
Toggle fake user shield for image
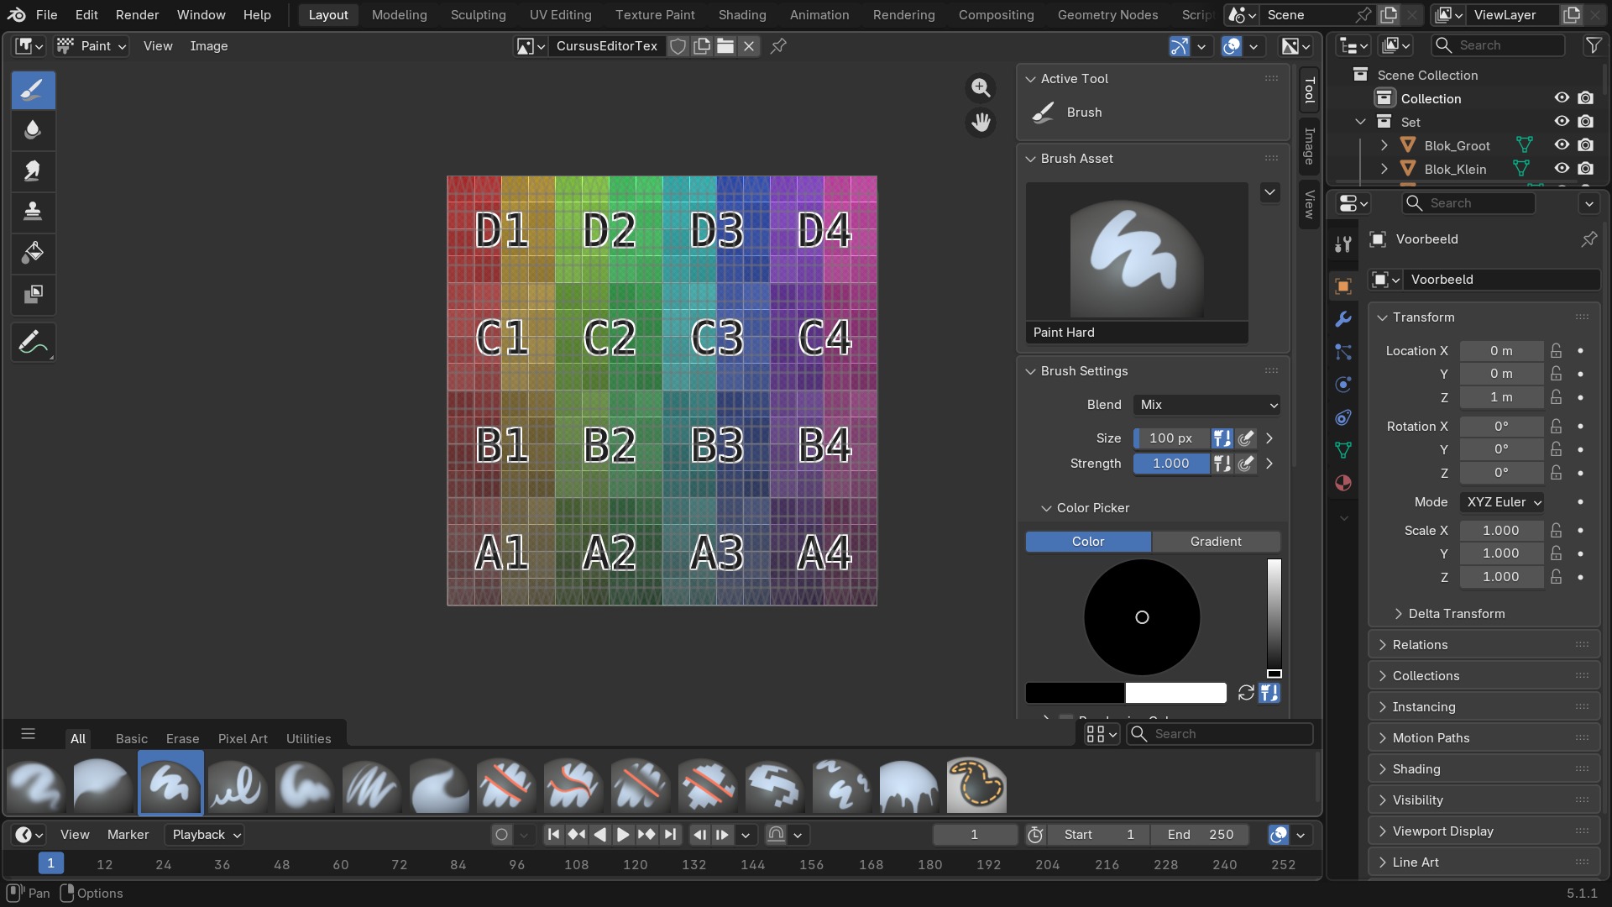click(678, 46)
